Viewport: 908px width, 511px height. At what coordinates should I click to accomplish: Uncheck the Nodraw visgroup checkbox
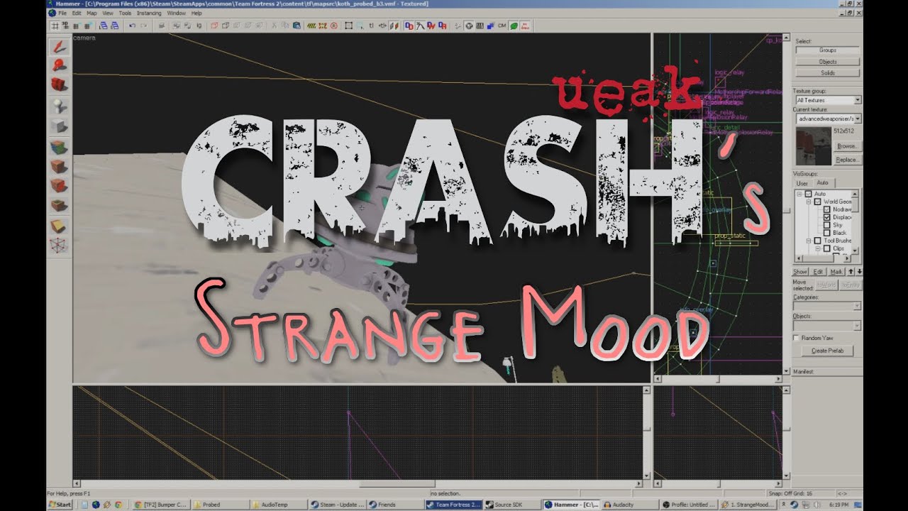click(x=827, y=209)
